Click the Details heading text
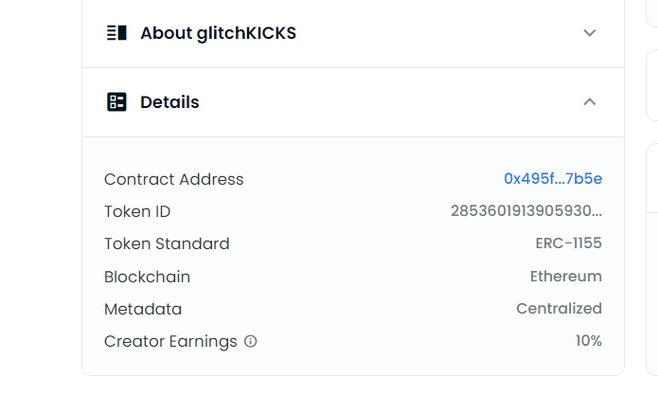 pos(169,102)
